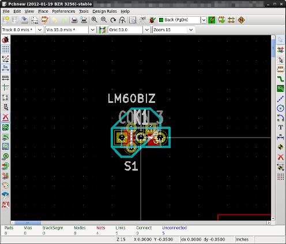Select the add circle tool
Image resolution: width=286 pixels, height=244 pixels.
point(281,108)
